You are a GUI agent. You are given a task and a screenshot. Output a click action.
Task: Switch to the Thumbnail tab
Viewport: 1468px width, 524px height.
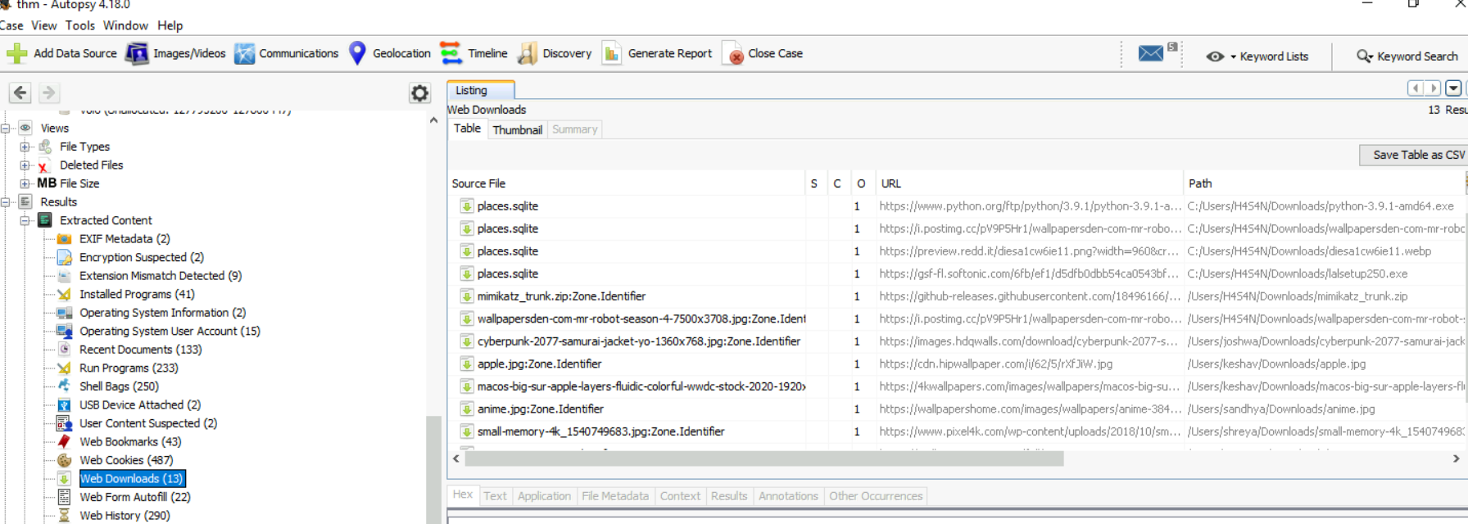tap(517, 130)
